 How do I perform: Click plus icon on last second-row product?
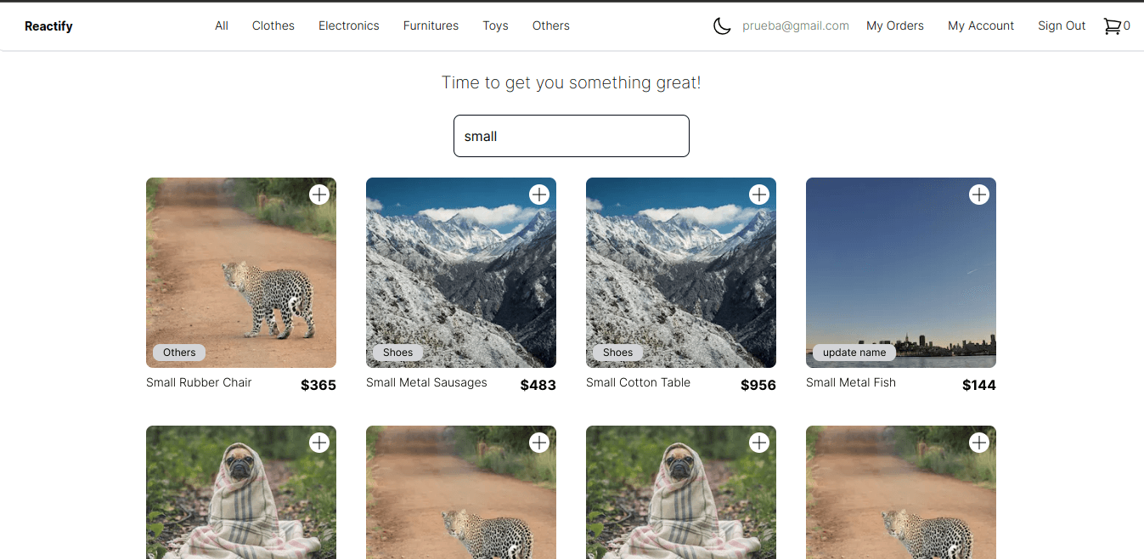pos(978,443)
